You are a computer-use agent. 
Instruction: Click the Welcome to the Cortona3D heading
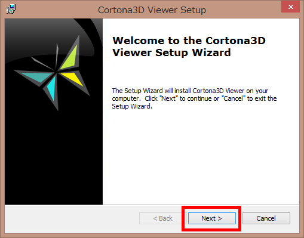point(189,41)
